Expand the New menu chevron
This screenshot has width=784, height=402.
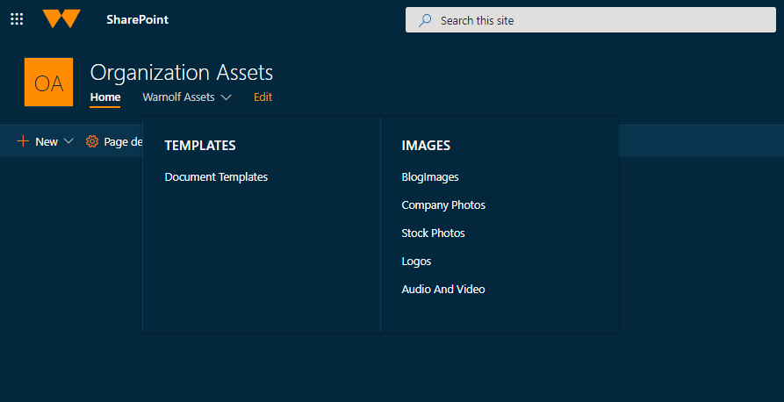coord(69,141)
